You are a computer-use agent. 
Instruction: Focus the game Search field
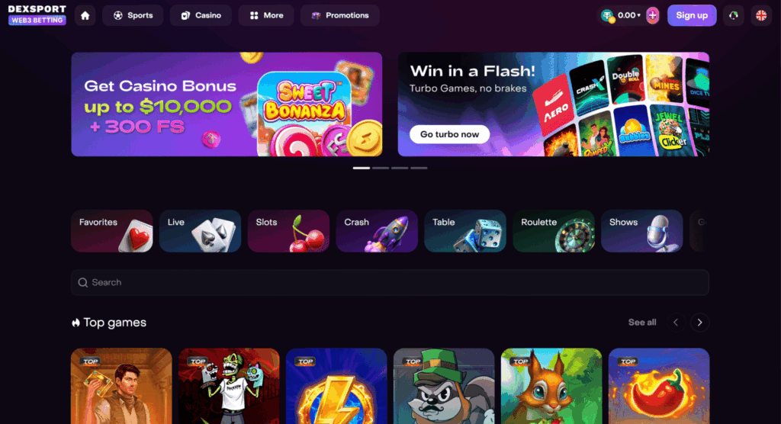click(390, 282)
